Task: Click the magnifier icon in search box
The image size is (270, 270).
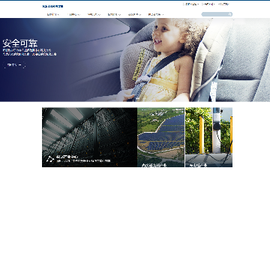Action: click(229, 14)
